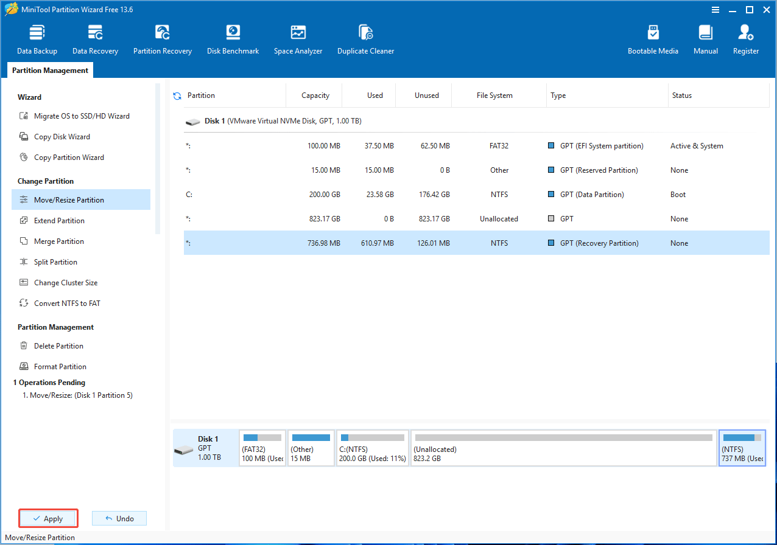Start the Duplicate Cleaner
Image resolution: width=777 pixels, height=545 pixels.
(x=365, y=38)
